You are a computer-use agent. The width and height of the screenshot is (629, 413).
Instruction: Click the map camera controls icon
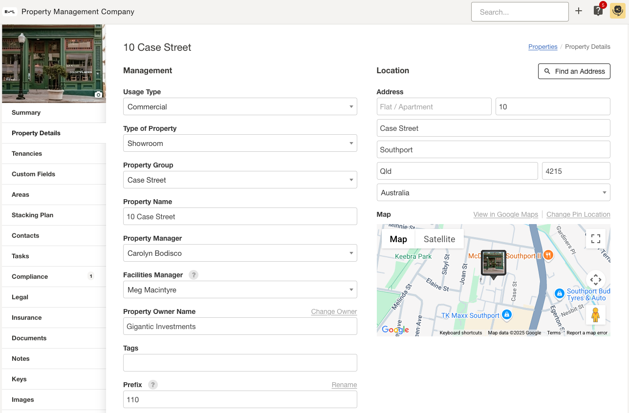pyautogui.click(x=595, y=280)
